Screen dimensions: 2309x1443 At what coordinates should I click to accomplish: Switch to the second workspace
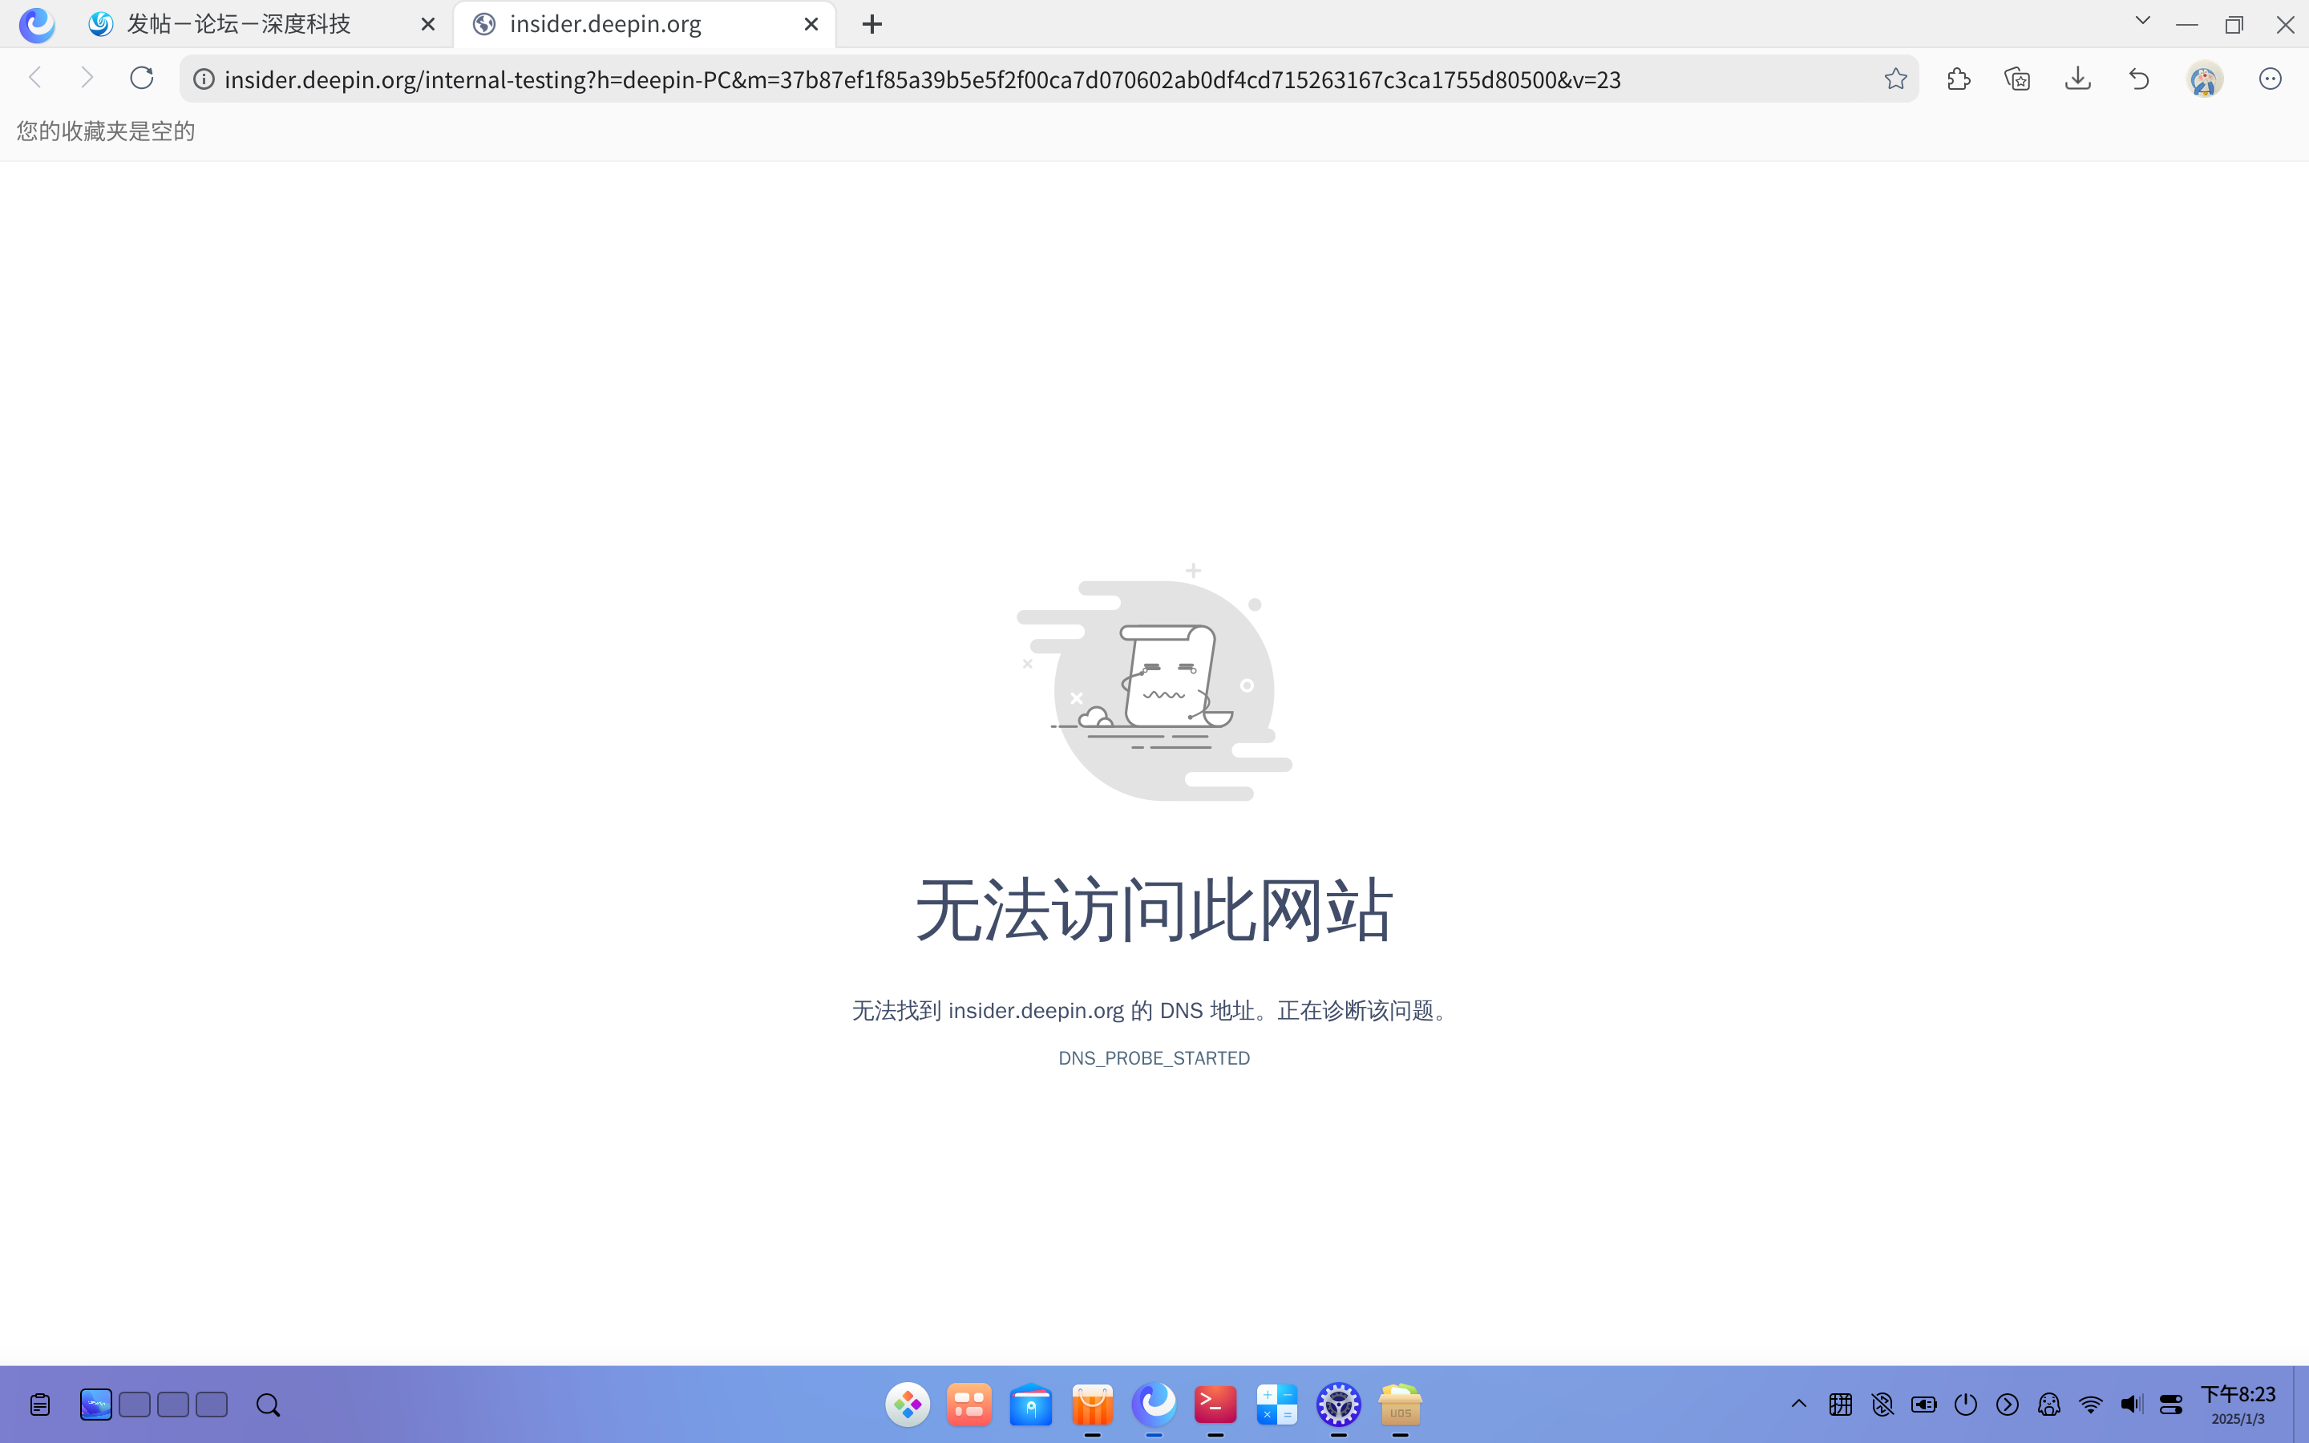pos(135,1405)
